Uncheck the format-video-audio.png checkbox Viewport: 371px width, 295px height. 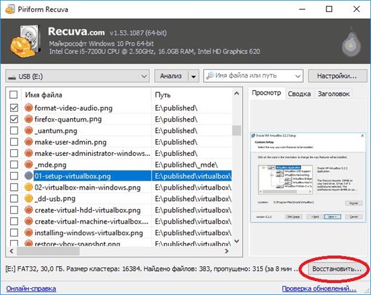coord(14,108)
